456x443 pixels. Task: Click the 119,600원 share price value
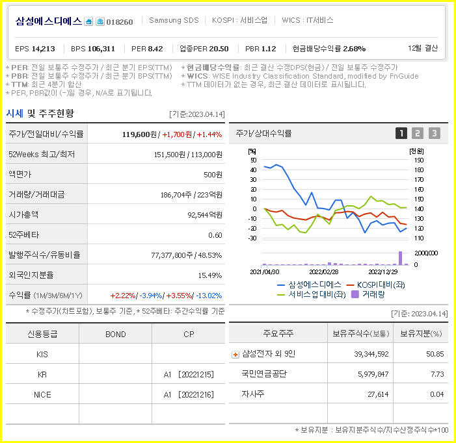139,134
